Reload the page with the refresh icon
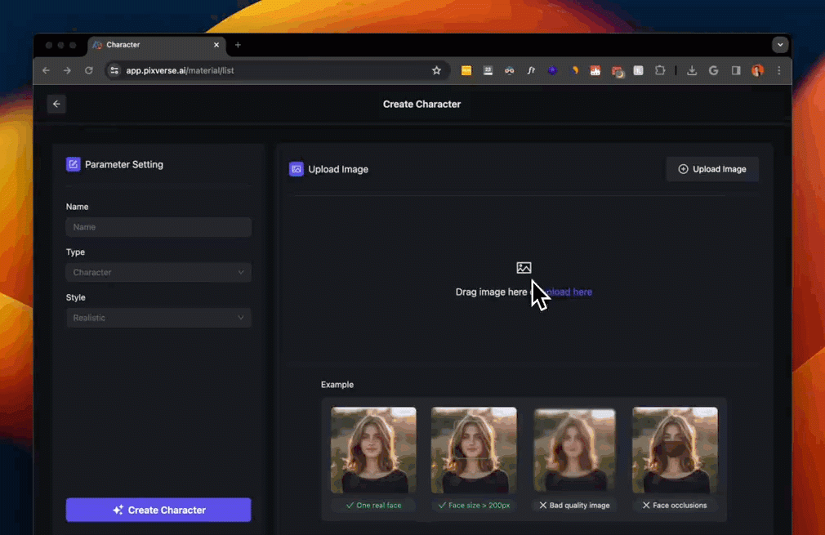The width and height of the screenshot is (825, 535). pos(88,70)
